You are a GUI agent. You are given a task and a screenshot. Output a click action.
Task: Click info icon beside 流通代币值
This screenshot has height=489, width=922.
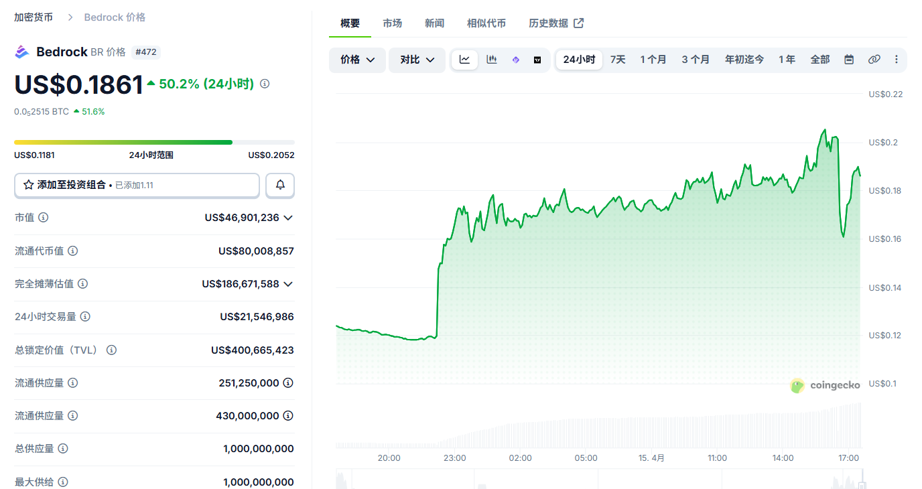point(72,251)
